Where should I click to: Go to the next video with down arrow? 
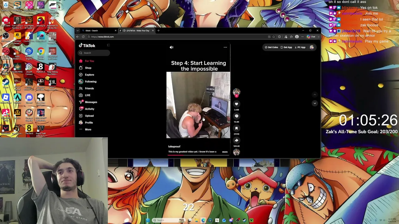pyautogui.click(x=315, y=103)
